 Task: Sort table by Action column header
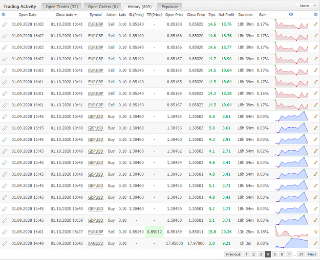click(x=111, y=15)
